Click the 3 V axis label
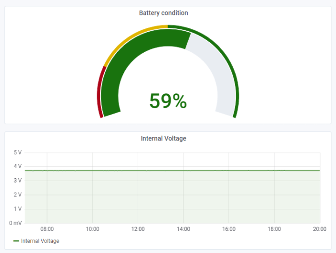The image size is (336, 253). [x=18, y=181]
